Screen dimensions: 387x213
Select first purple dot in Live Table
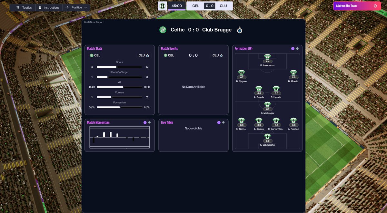(219, 122)
